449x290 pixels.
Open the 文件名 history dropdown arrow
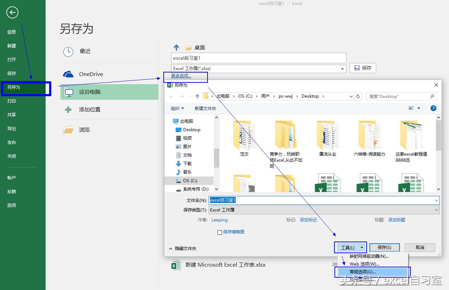pyautogui.click(x=437, y=200)
